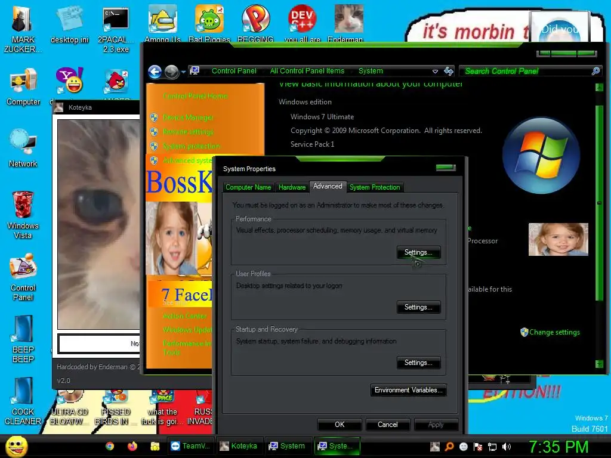Select the Angry Birds desktop icon
The image size is (611, 458).
click(116, 82)
